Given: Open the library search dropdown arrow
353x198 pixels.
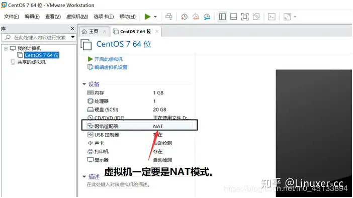Looking at the screenshot, I should click(73, 37).
